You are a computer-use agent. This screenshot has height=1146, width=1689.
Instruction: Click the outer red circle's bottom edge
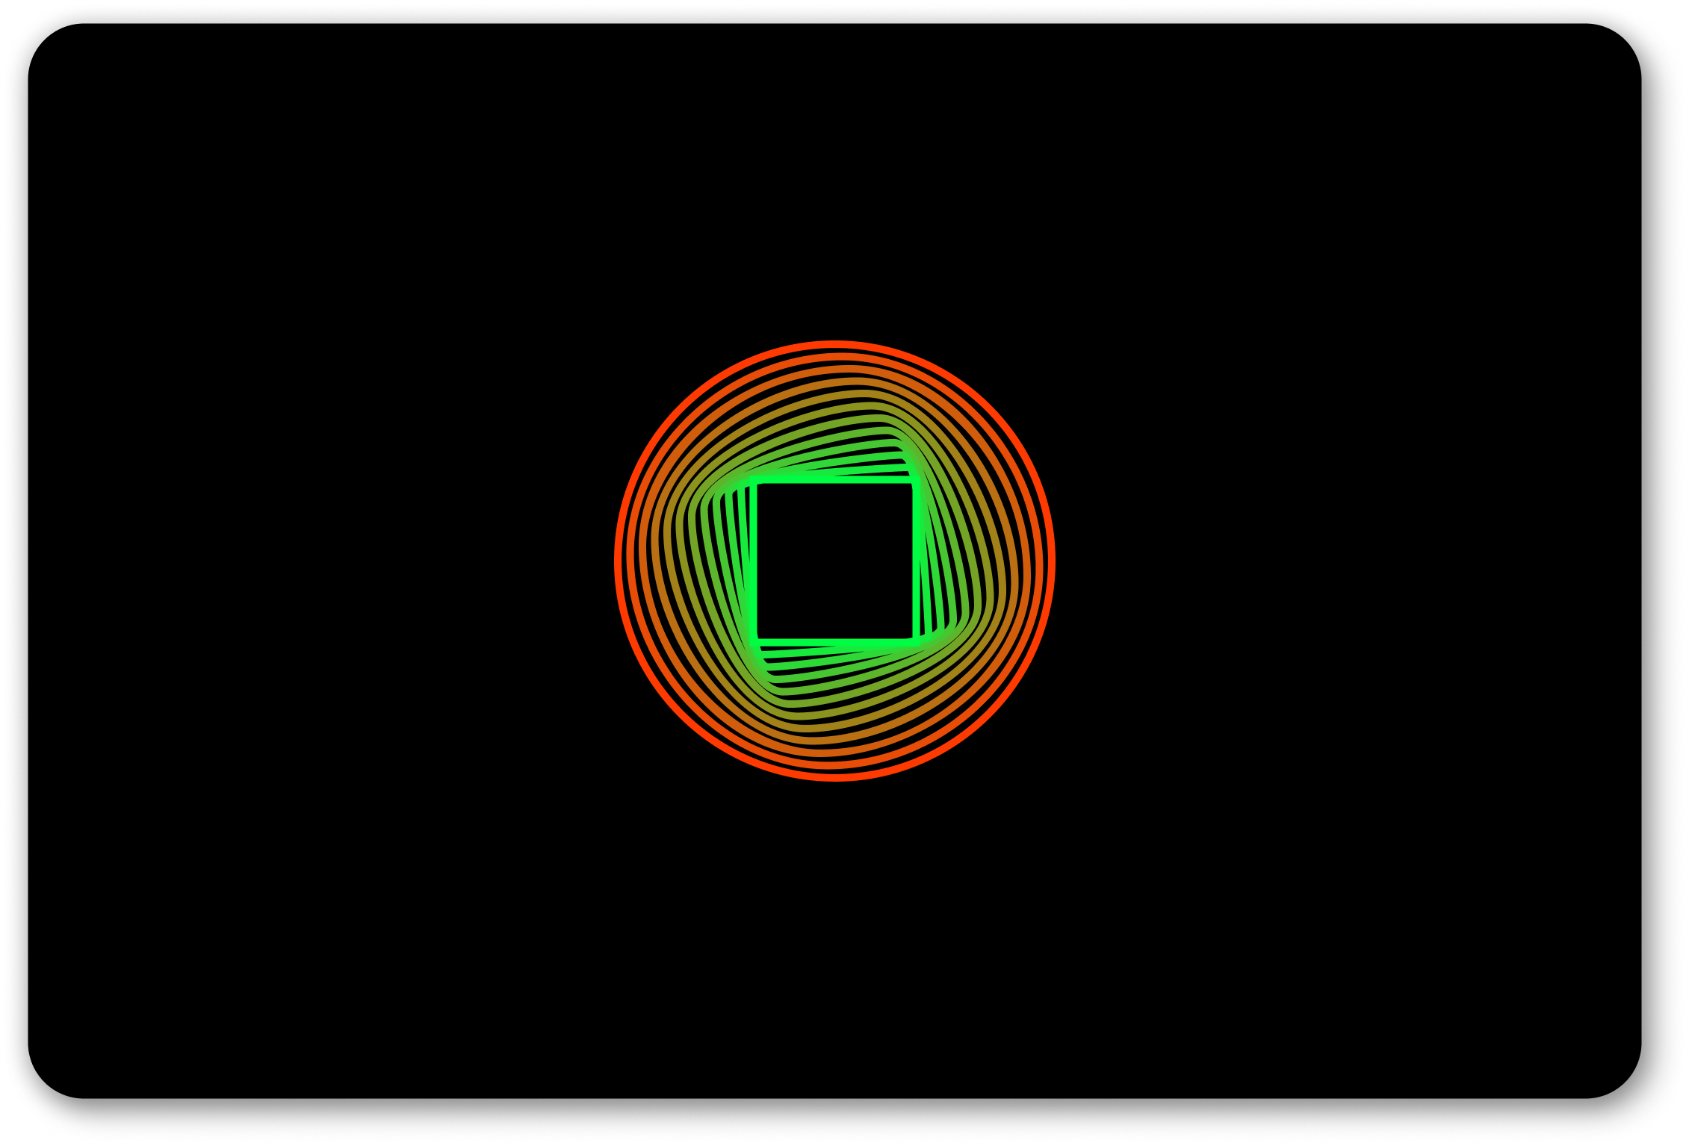coord(834,778)
